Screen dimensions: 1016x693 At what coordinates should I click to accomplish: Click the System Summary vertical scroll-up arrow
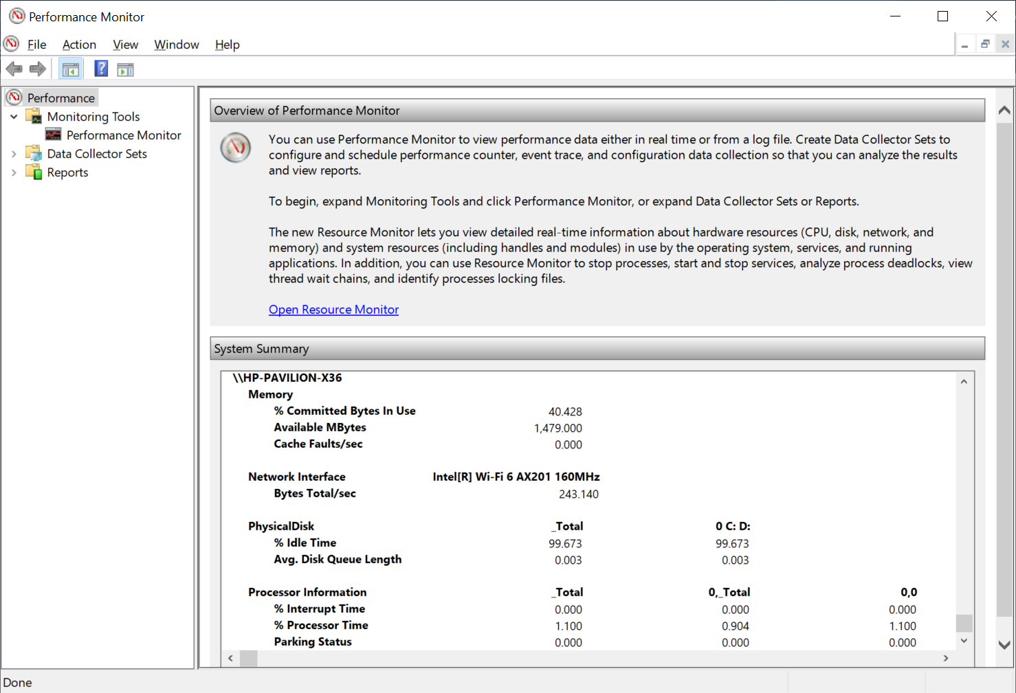point(964,382)
